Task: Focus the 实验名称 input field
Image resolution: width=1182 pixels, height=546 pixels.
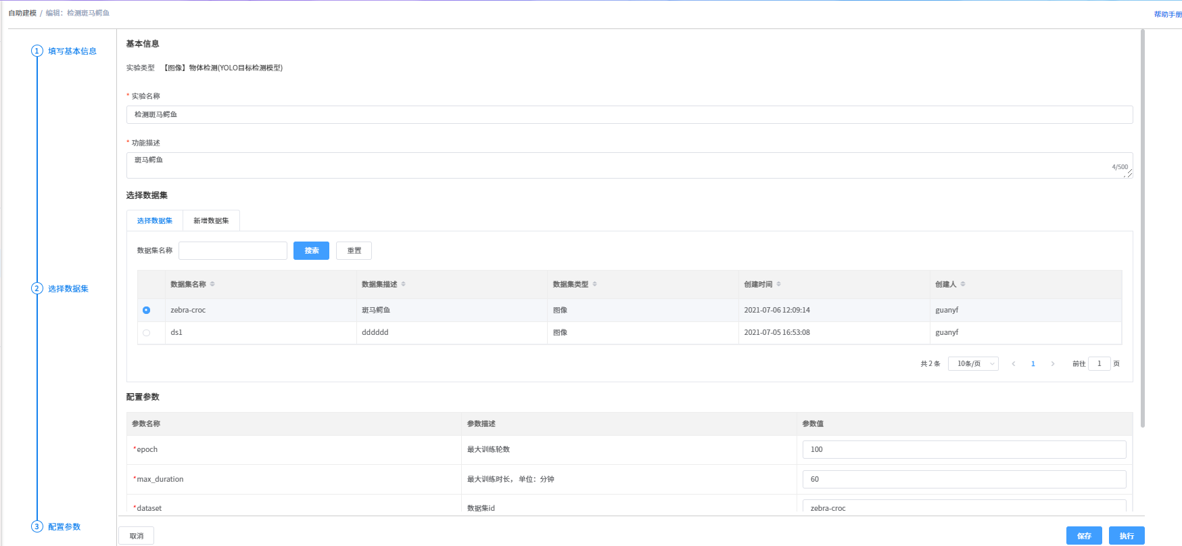Action: pos(630,114)
